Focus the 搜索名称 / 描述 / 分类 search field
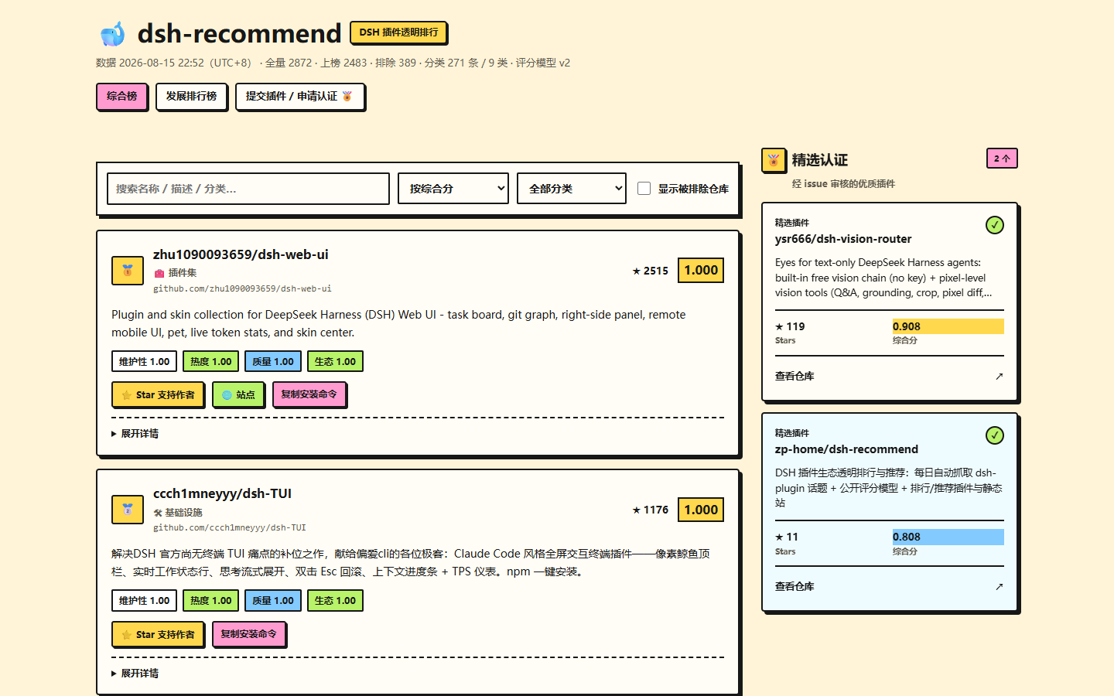1114x696 pixels. coord(248,189)
